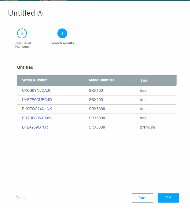Click free tier in UKLG0YN0OA0I row
The image size is (190, 209).
(143, 91)
